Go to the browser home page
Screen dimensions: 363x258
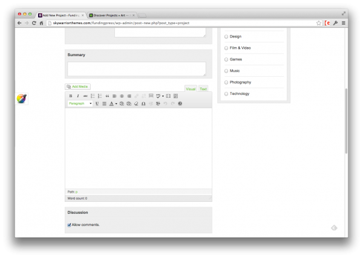tap(41, 23)
